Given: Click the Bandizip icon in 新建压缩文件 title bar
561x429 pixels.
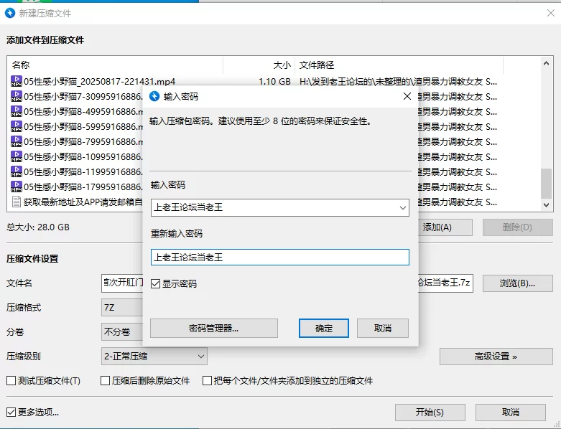Looking at the screenshot, I should [10, 13].
